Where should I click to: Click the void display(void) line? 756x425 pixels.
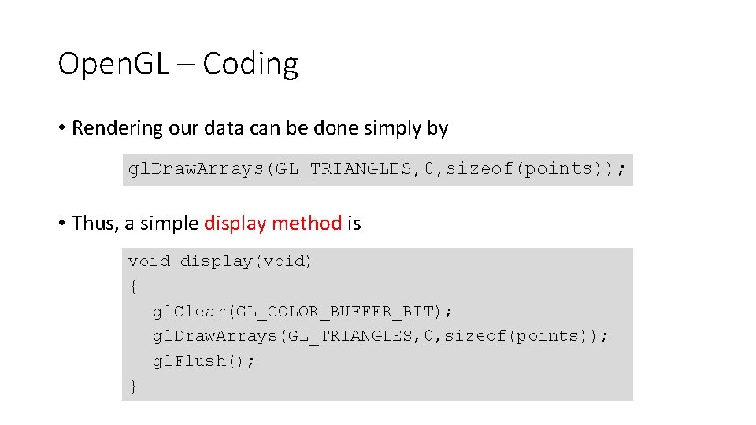(x=220, y=261)
